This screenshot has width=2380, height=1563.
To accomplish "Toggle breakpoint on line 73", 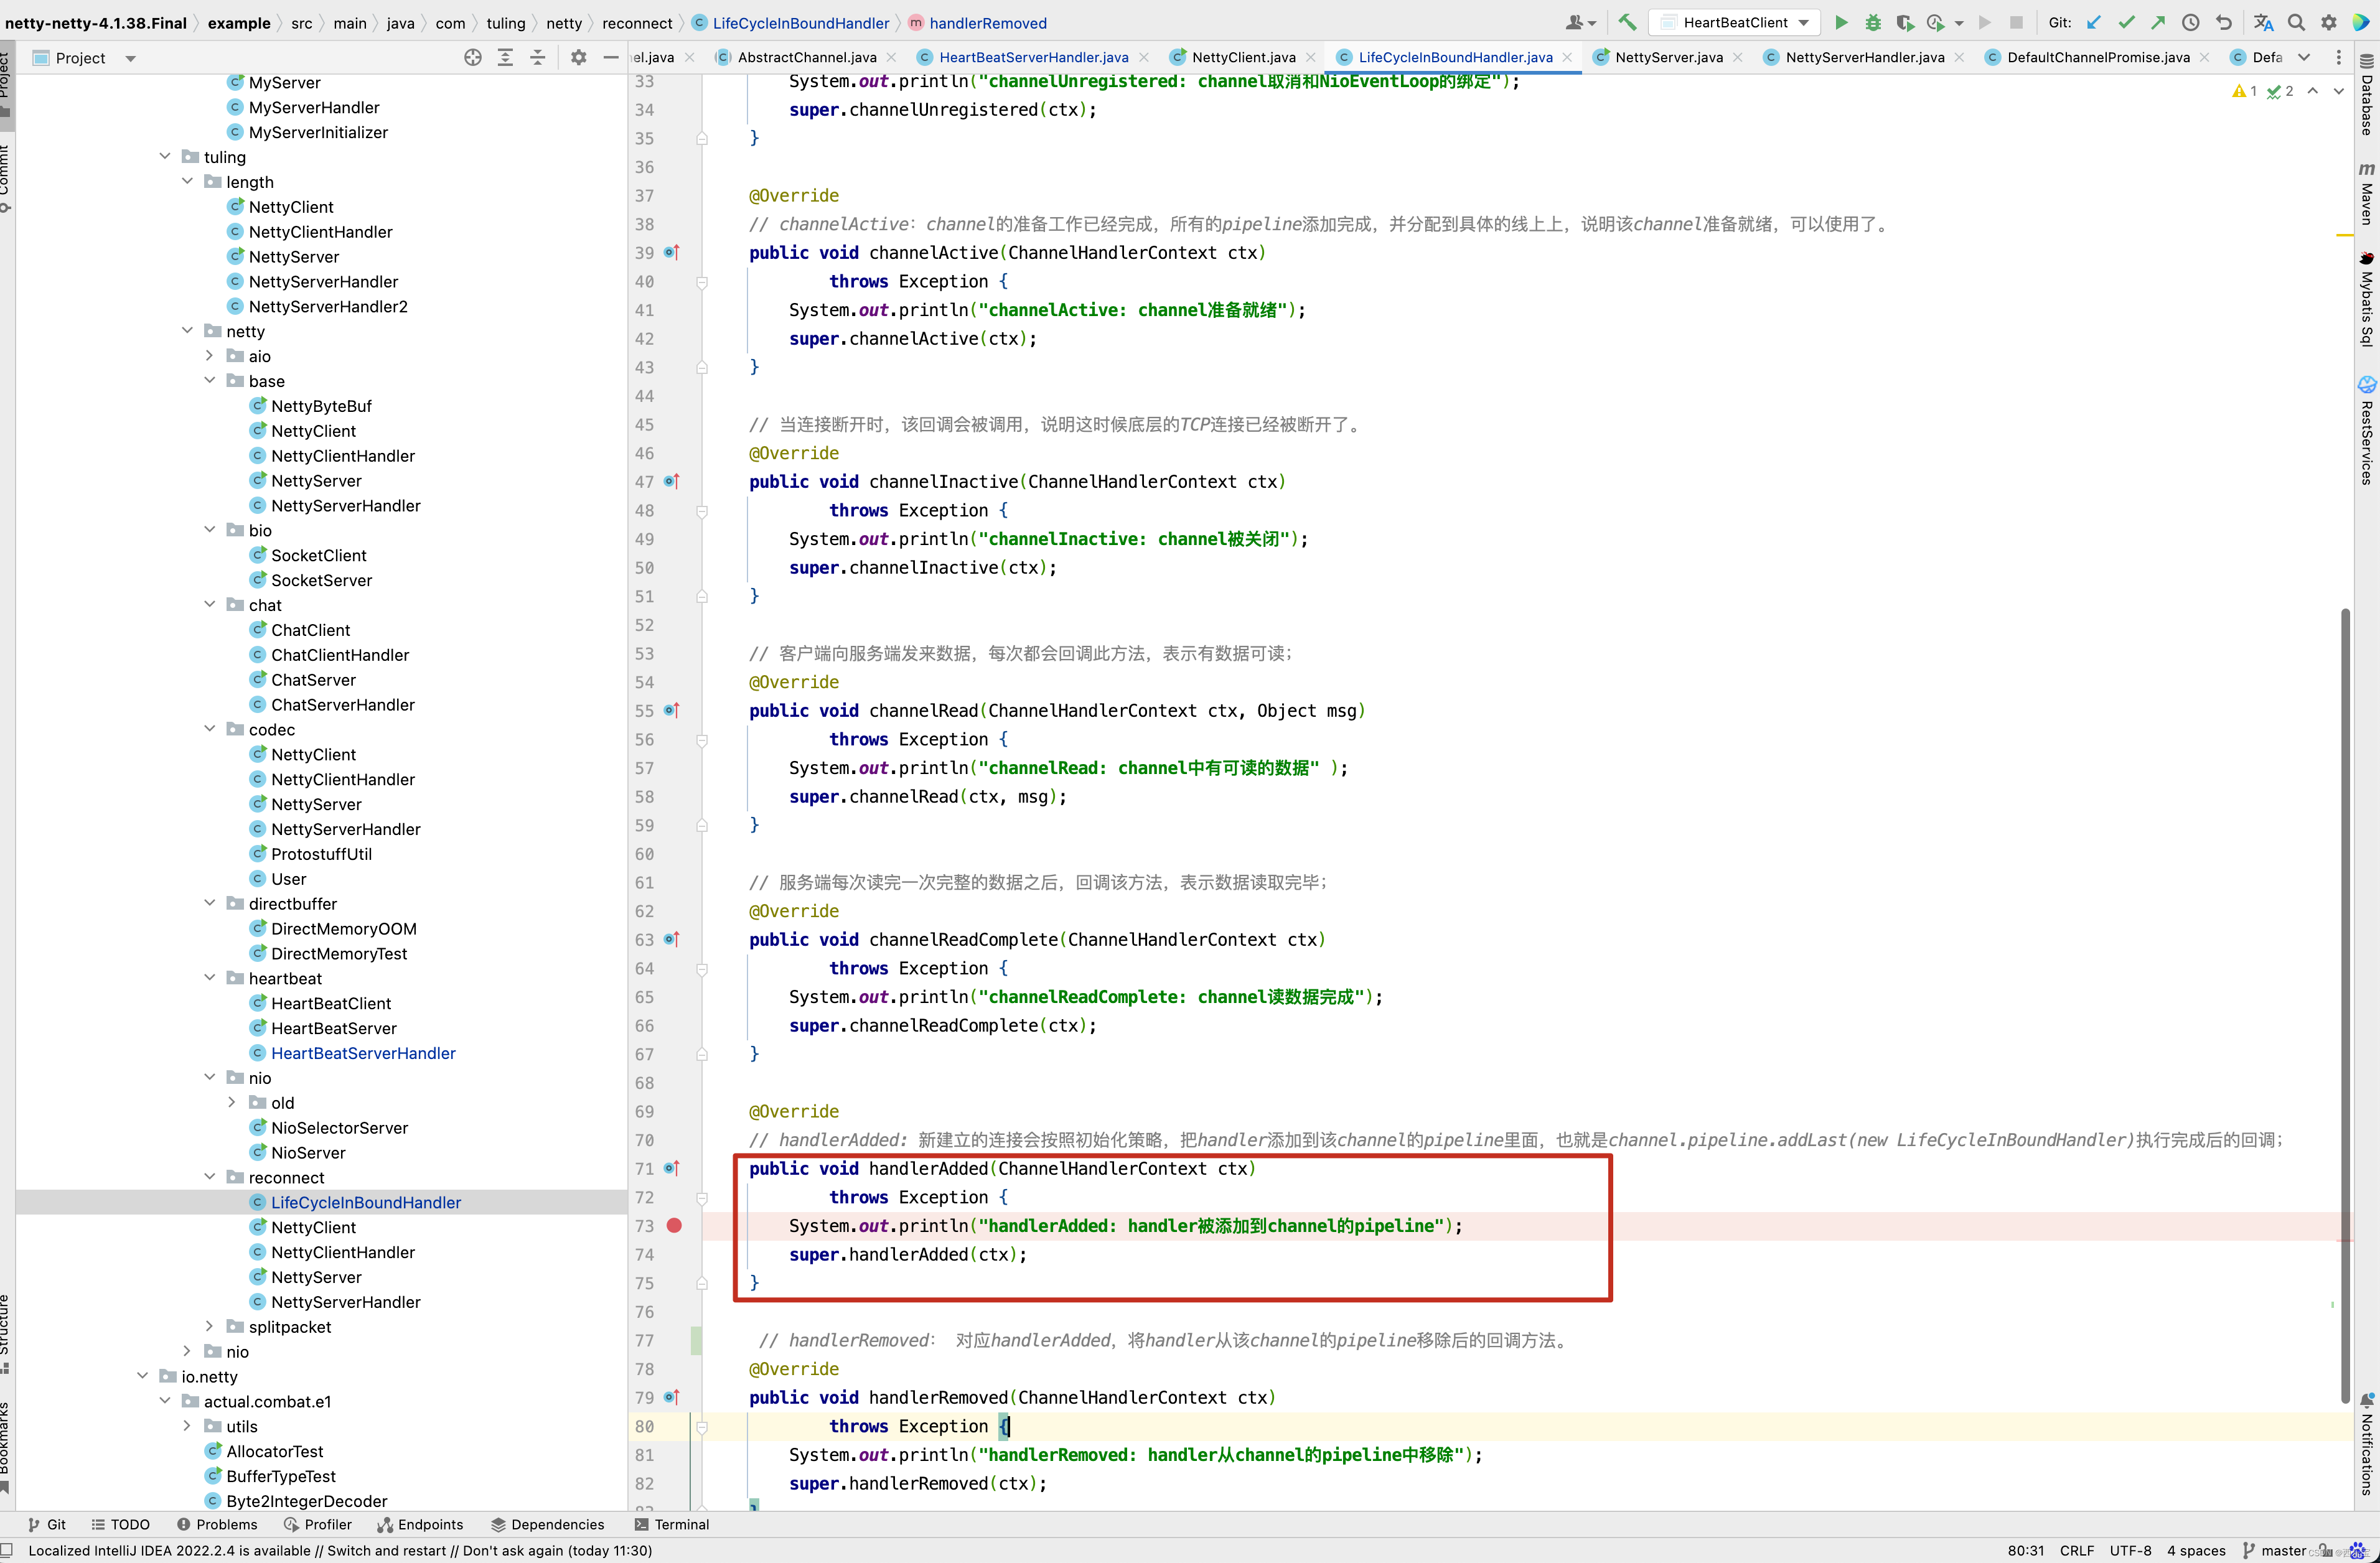I will point(674,1225).
